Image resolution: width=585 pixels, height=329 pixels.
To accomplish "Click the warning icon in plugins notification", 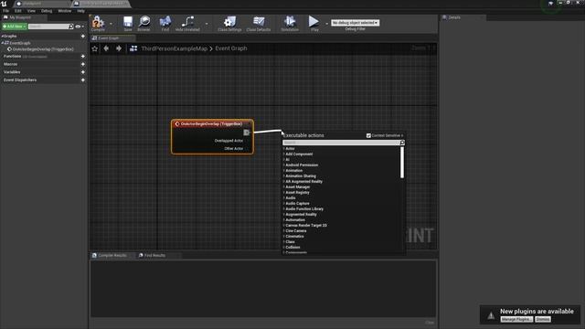I will click(x=491, y=315).
